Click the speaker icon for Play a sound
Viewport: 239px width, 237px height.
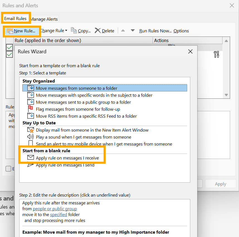pos(30,137)
